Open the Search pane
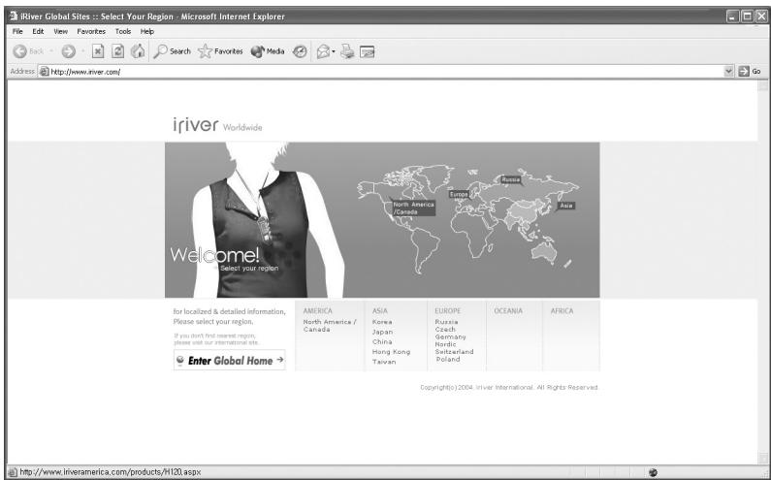The image size is (771, 480). [x=172, y=51]
